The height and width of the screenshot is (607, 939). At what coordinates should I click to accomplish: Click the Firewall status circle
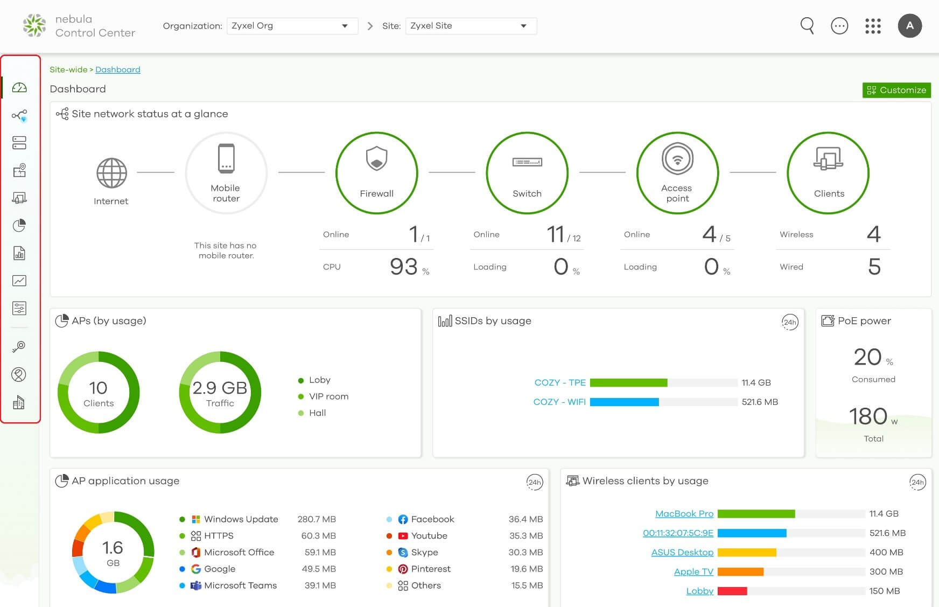pyautogui.click(x=376, y=173)
